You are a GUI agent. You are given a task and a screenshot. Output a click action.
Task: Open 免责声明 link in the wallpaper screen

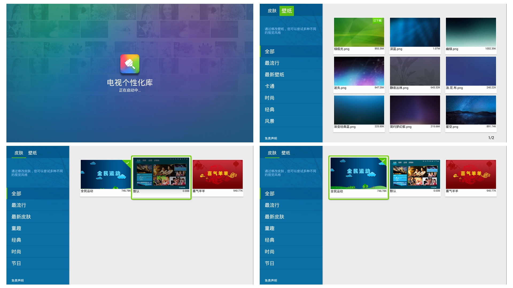tap(271, 138)
